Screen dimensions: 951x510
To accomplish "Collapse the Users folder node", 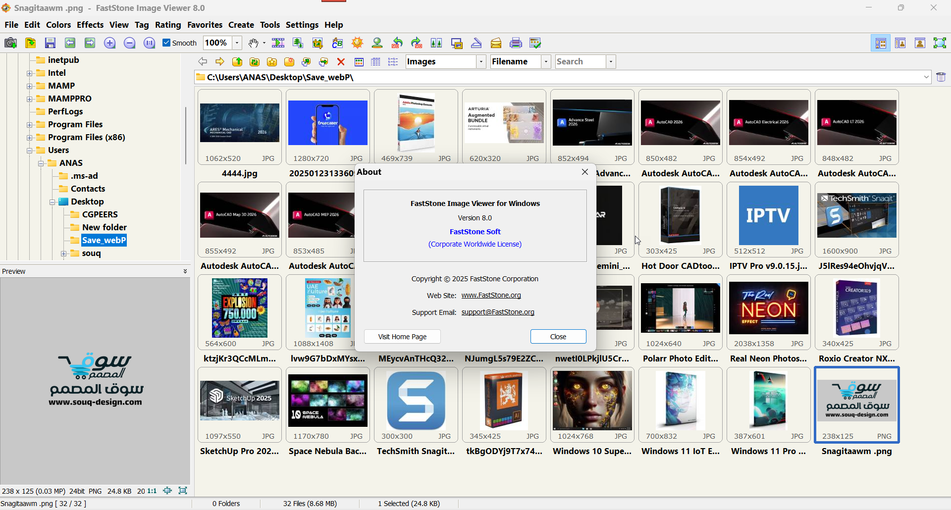I will click(x=30, y=151).
